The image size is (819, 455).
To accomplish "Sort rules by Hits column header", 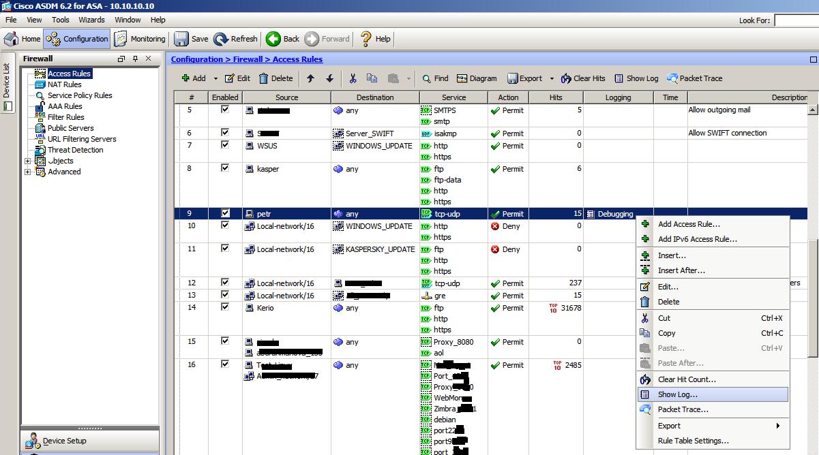I will coord(556,97).
